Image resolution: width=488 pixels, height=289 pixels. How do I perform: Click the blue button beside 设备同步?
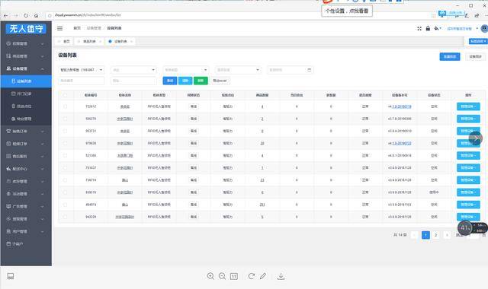tap(450, 56)
